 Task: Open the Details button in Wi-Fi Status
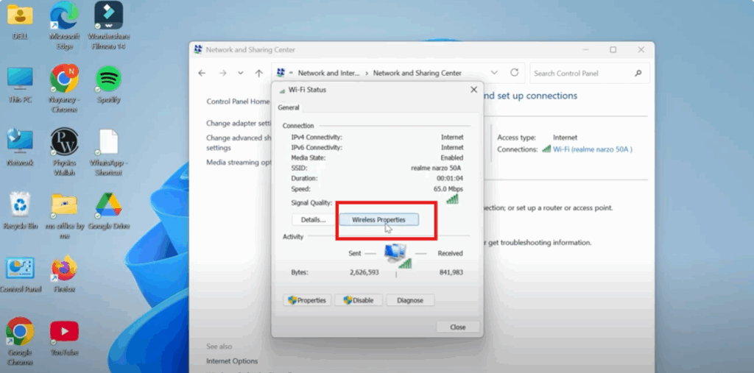[313, 220]
